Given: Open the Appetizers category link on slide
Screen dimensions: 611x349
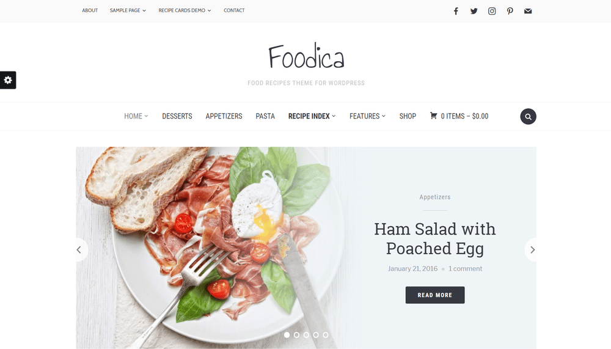Looking at the screenshot, I should (435, 197).
